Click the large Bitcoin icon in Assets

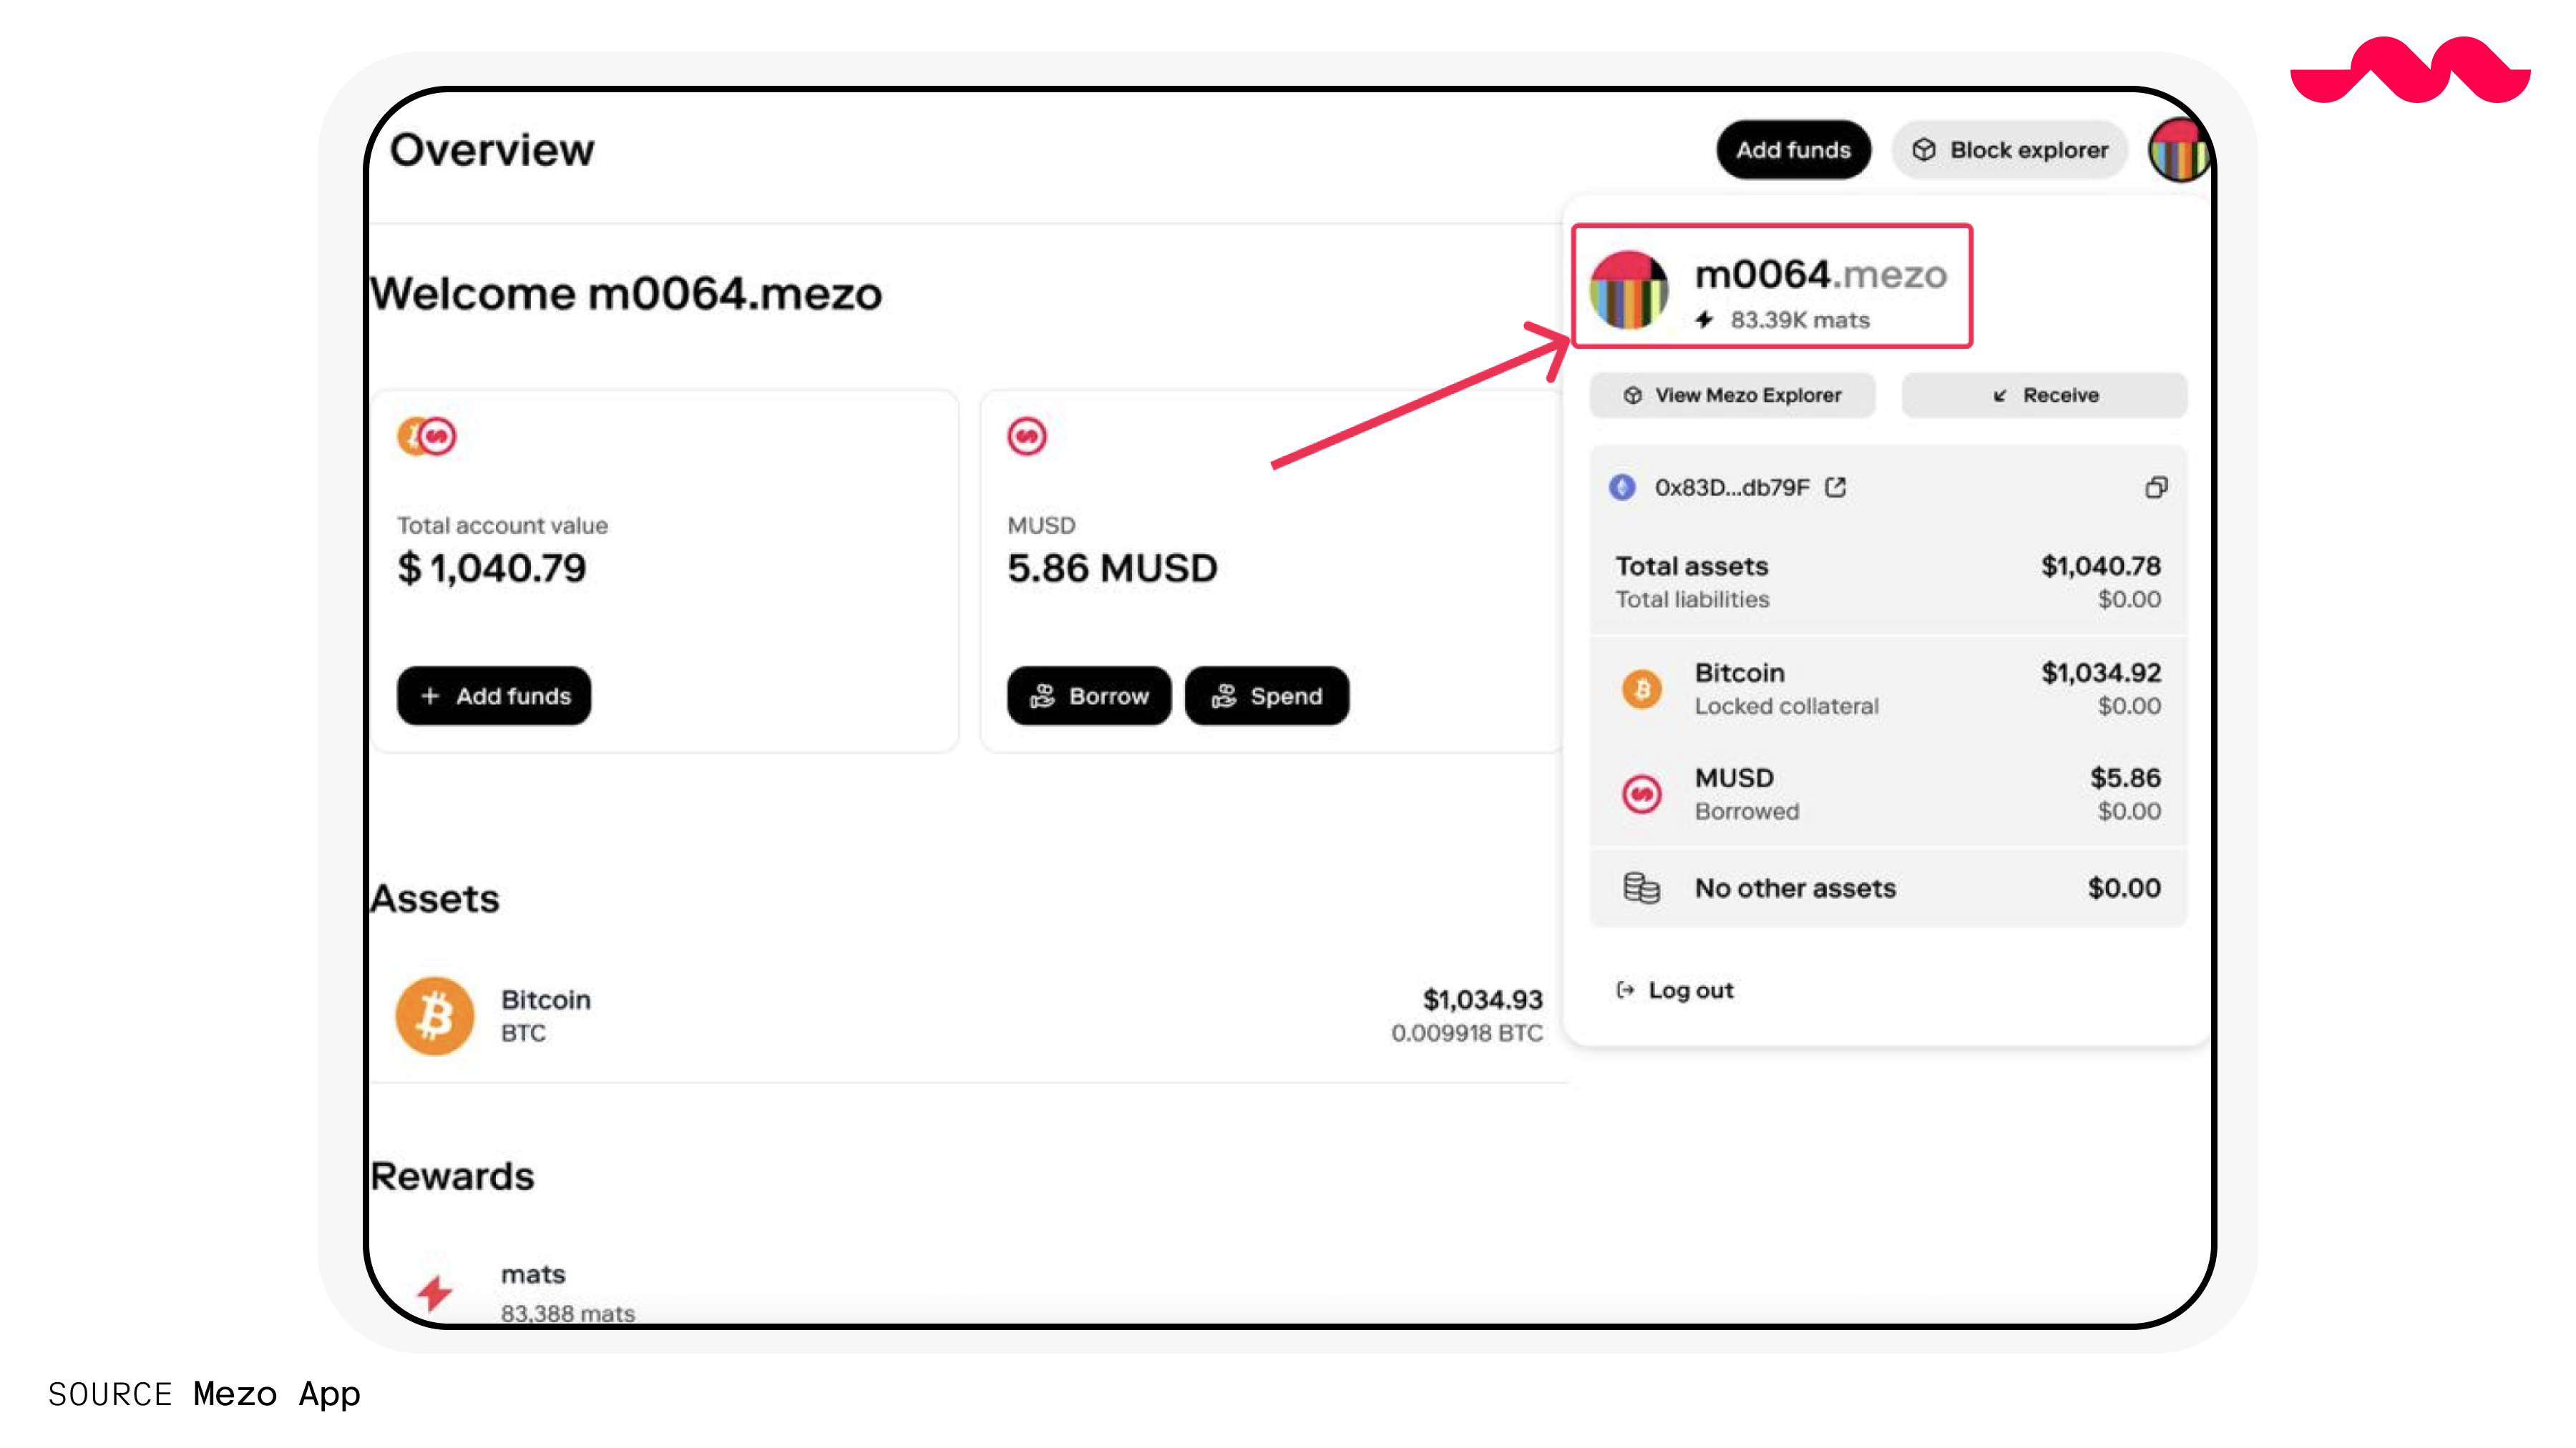click(x=435, y=1016)
